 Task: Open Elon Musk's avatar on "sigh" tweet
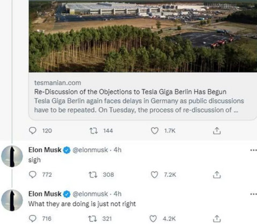(x=12, y=156)
